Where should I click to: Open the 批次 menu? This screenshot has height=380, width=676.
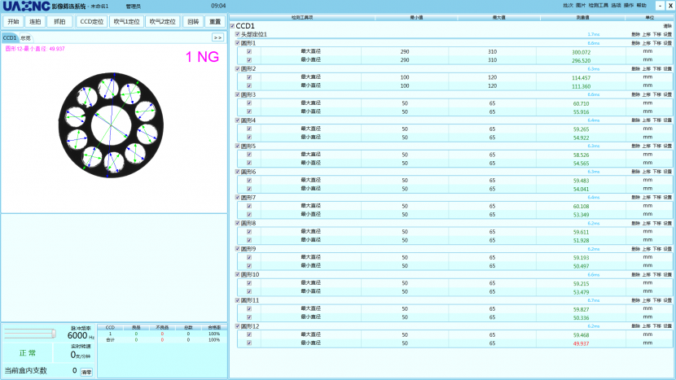568,6
